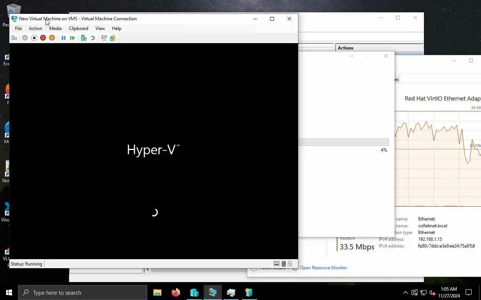Screen dimensions: 481x300
Task: Open the View menu
Action: pyautogui.click(x=100, y=28)
